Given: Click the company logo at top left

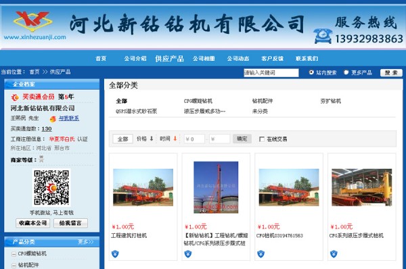Looking at the screenshot, I should point(33,21).
